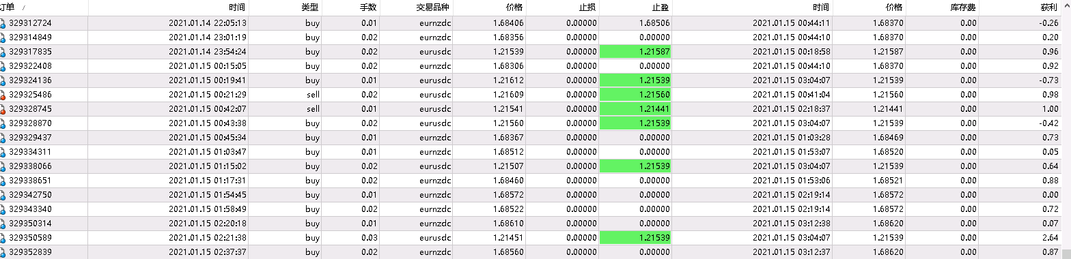
Task: Click the buy icon for order 329342750
Action: coord(3,195)
